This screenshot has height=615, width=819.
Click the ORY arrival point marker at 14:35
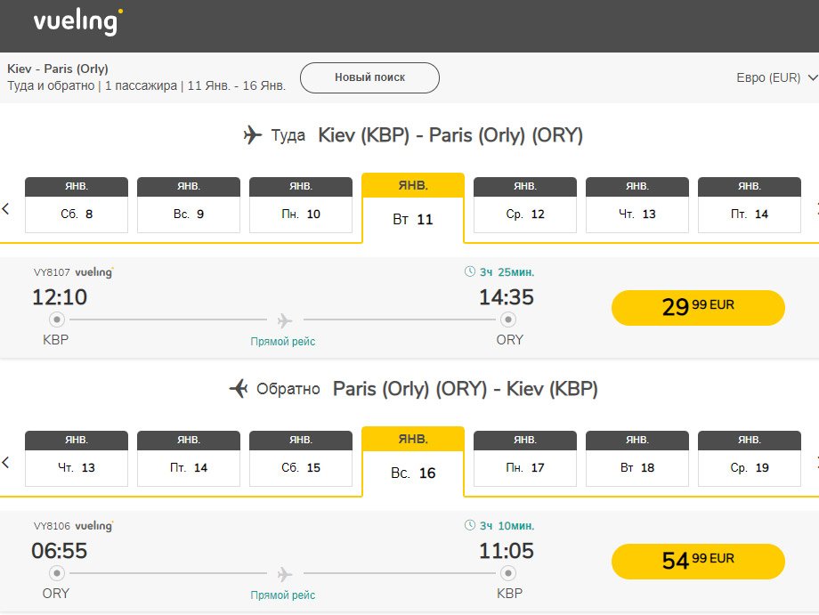[508, 320]
